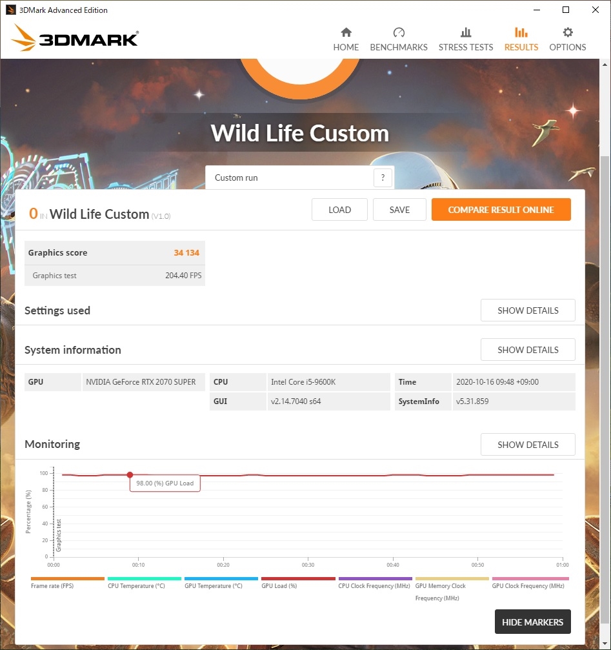Click the 98.00 (%) GPU Load tooltip

(x=165, y=483)
